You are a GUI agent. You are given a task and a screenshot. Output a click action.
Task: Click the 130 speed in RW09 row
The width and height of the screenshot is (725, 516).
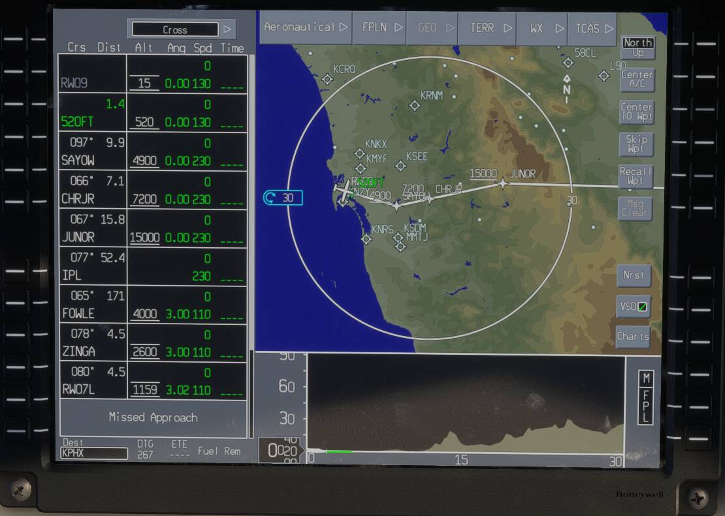tap(201, 83)
